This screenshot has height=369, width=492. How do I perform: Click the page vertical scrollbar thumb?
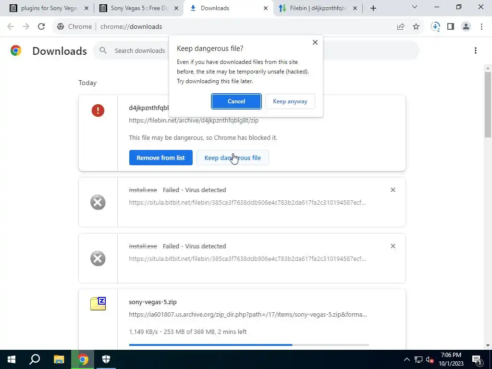(488, 105)
